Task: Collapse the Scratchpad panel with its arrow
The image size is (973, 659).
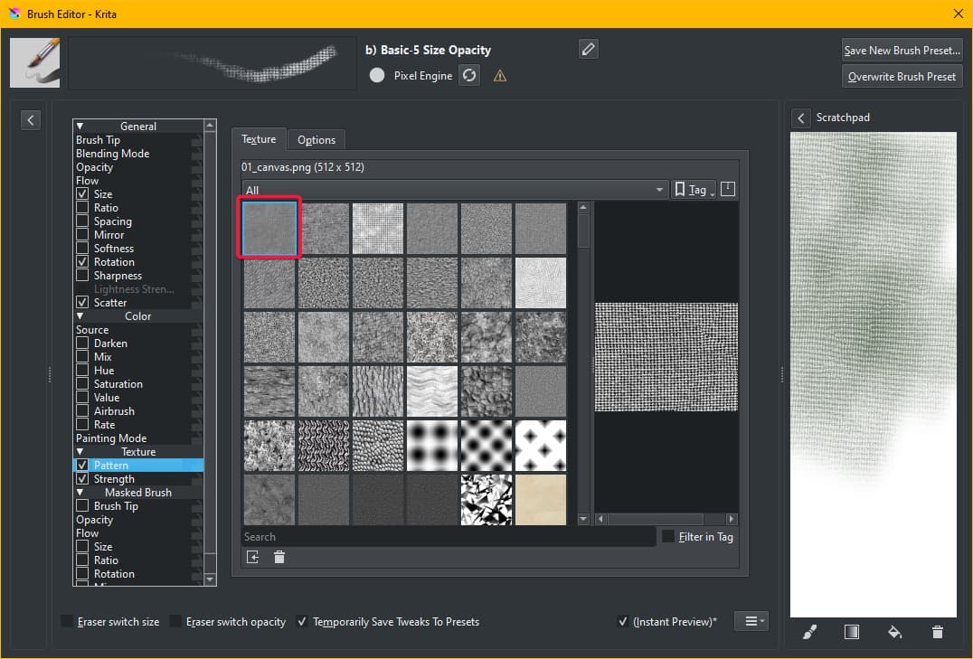Action: [801, 118]
